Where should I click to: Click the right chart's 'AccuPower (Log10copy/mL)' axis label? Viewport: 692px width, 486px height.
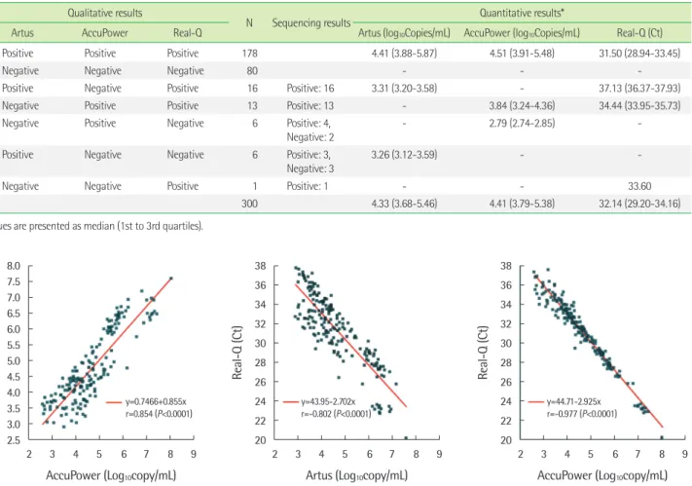tap(602, 475)
